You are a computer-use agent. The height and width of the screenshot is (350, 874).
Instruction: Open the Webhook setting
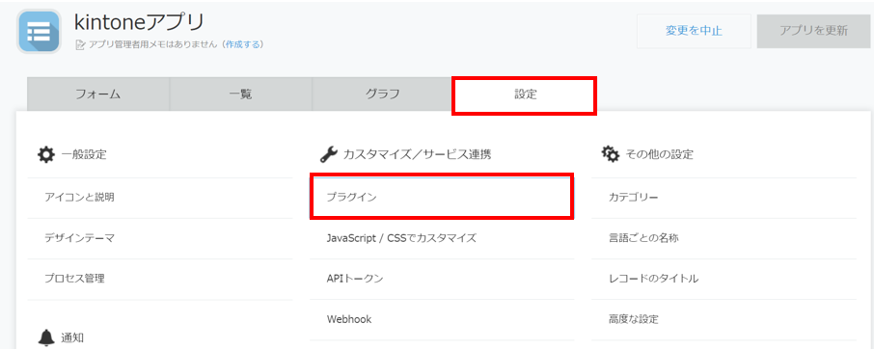coord(442,319)
